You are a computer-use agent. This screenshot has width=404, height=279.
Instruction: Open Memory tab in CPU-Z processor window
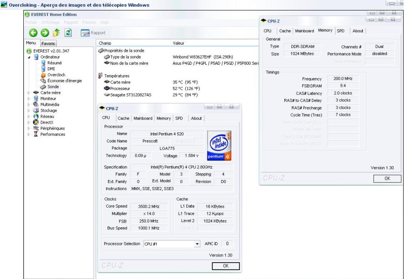(163, 118)
